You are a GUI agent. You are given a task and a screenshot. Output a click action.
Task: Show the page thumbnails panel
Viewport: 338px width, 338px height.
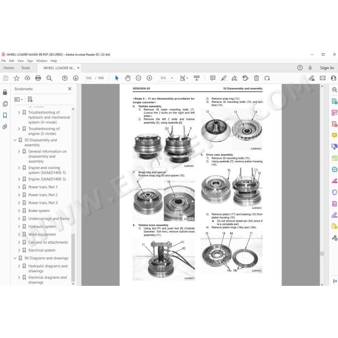coord(5,104)
